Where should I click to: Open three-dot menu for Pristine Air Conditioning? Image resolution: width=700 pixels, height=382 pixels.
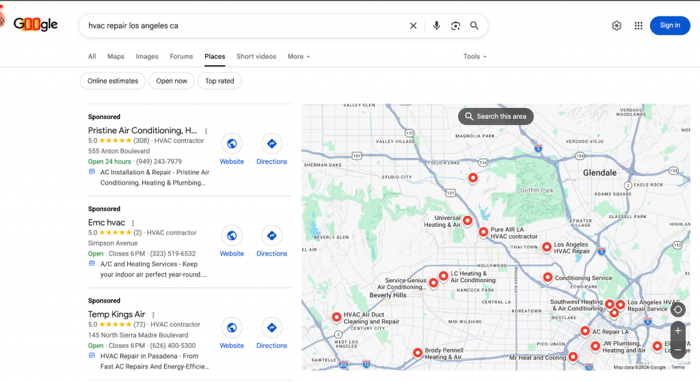206,131
